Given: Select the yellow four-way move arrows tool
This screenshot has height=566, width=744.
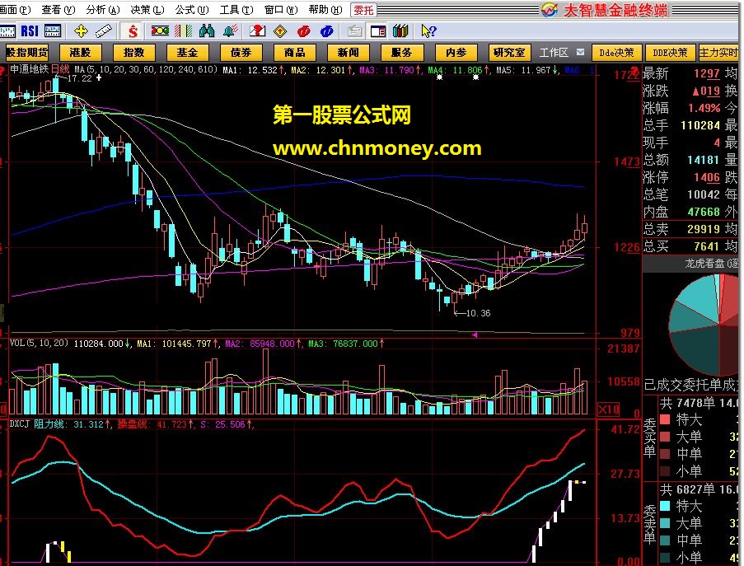Looking at the screenshot, I should click(x=81, y=31).
